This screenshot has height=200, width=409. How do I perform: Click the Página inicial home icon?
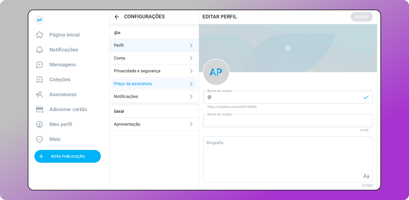pyautogui.click(x=39, y=35)
